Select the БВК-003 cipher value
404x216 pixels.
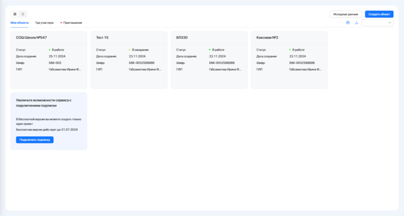[55, 63]
